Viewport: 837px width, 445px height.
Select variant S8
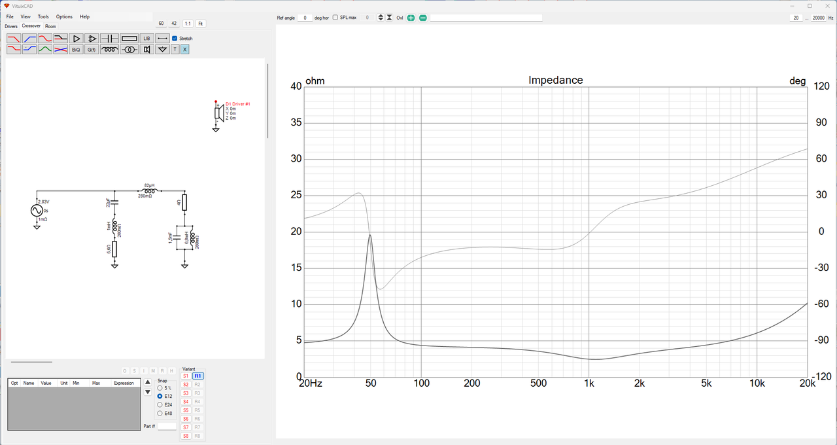tap(186, 436)
